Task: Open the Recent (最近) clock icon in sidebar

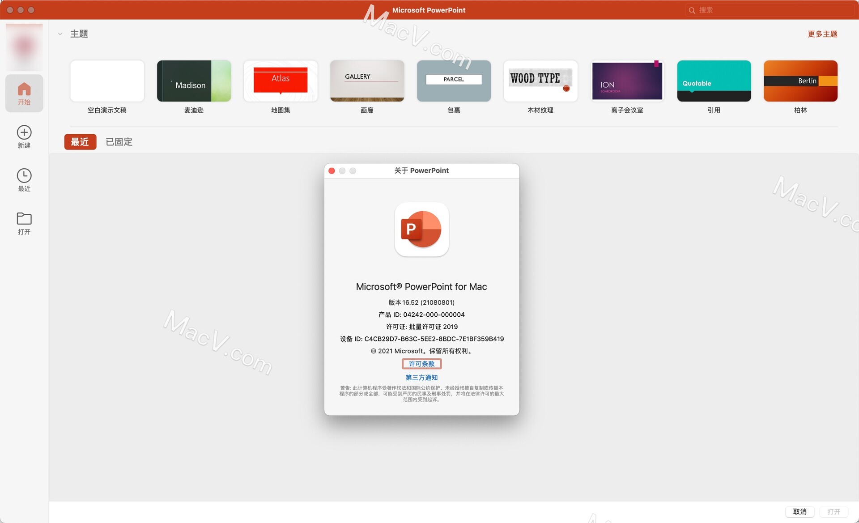Action: click(24, 176)
